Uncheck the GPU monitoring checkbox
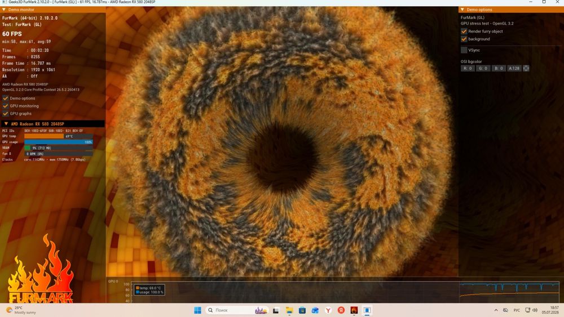Screen dimensions: 564x317 pos(6,106)
